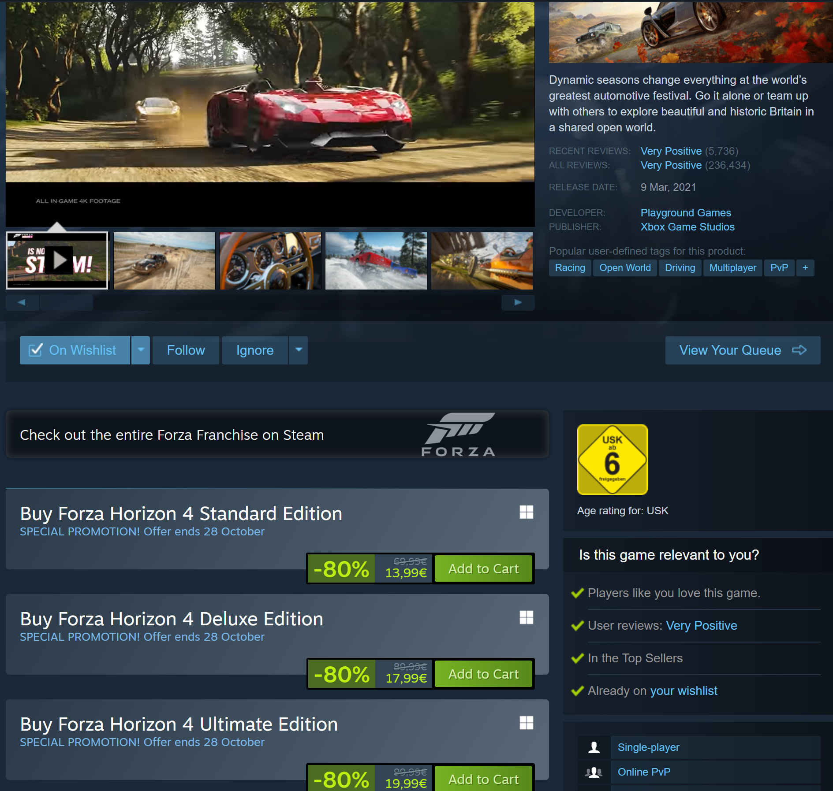Click the right arrow of thumbnail strip

tap(518, 302)
